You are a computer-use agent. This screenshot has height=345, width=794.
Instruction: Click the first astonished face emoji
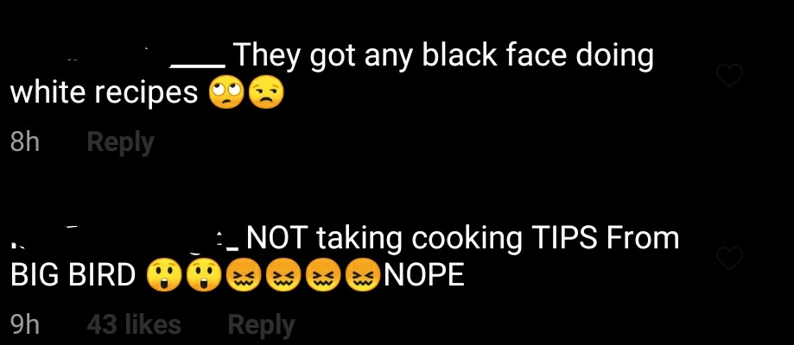pos(163,277)
